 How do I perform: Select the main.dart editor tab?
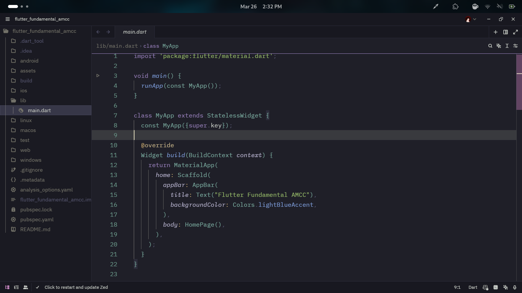[135, 32]
